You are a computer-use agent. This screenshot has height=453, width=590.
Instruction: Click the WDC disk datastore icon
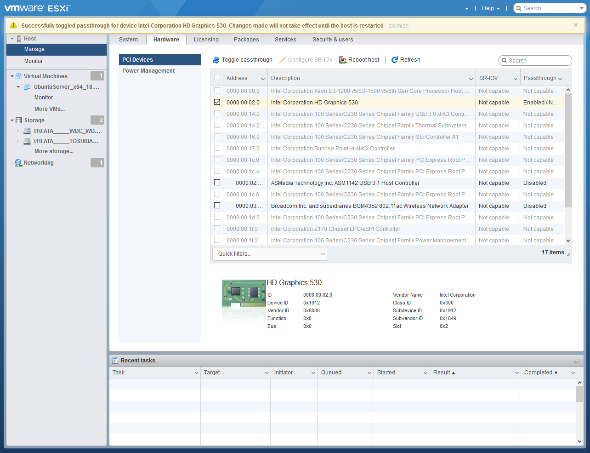tap(27, 131)
